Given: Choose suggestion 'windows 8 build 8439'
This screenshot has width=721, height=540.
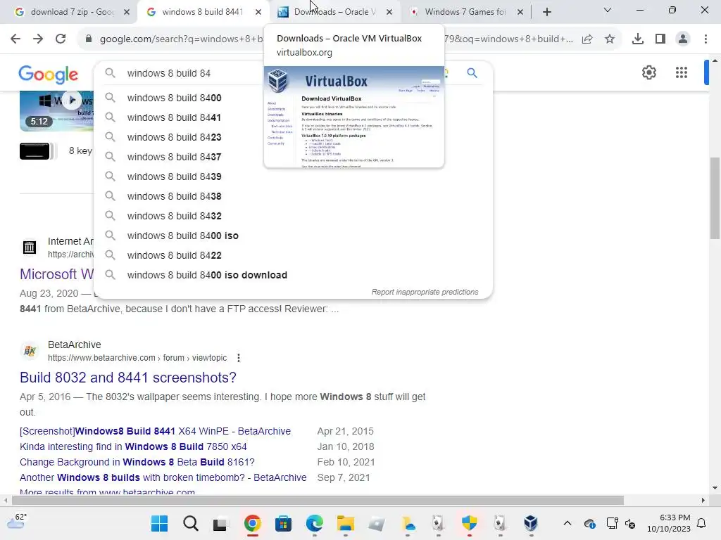Looking at the screenshot, I should (x=293, y=176).
